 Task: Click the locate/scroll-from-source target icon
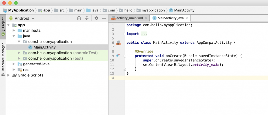point(79,18)
